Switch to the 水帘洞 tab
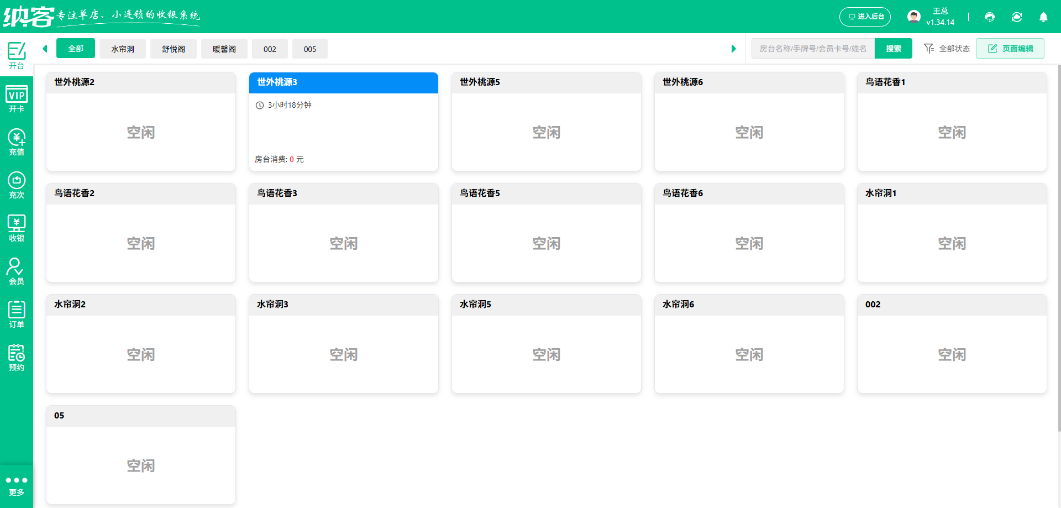 [x=123, y=49]
